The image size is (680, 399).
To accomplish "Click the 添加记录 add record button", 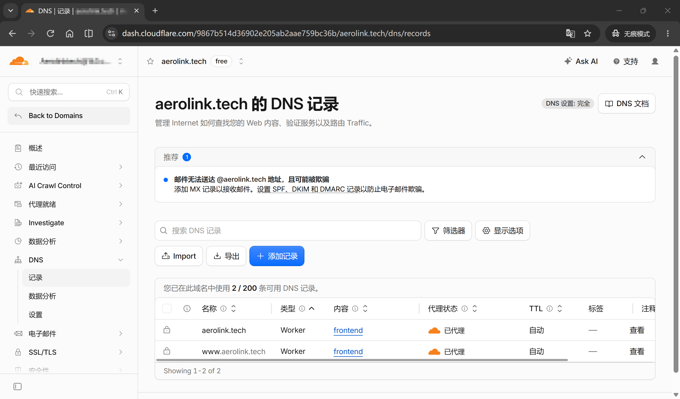I will pyautogui.click(x=277, y=256).
